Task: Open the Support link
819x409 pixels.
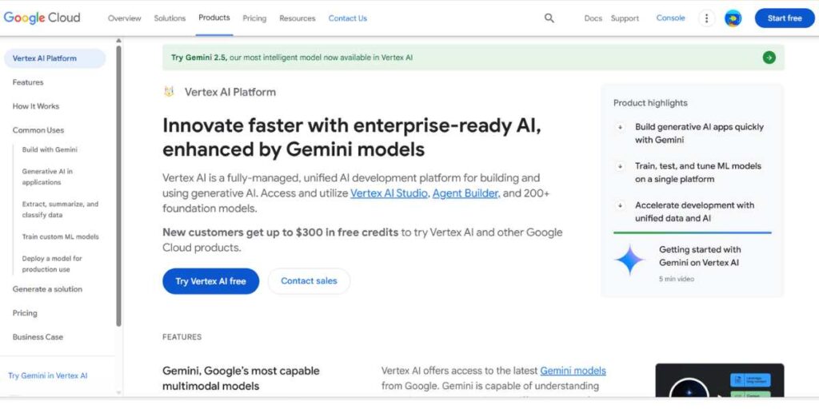Action: pyautogui.click(x=625, y=18)
